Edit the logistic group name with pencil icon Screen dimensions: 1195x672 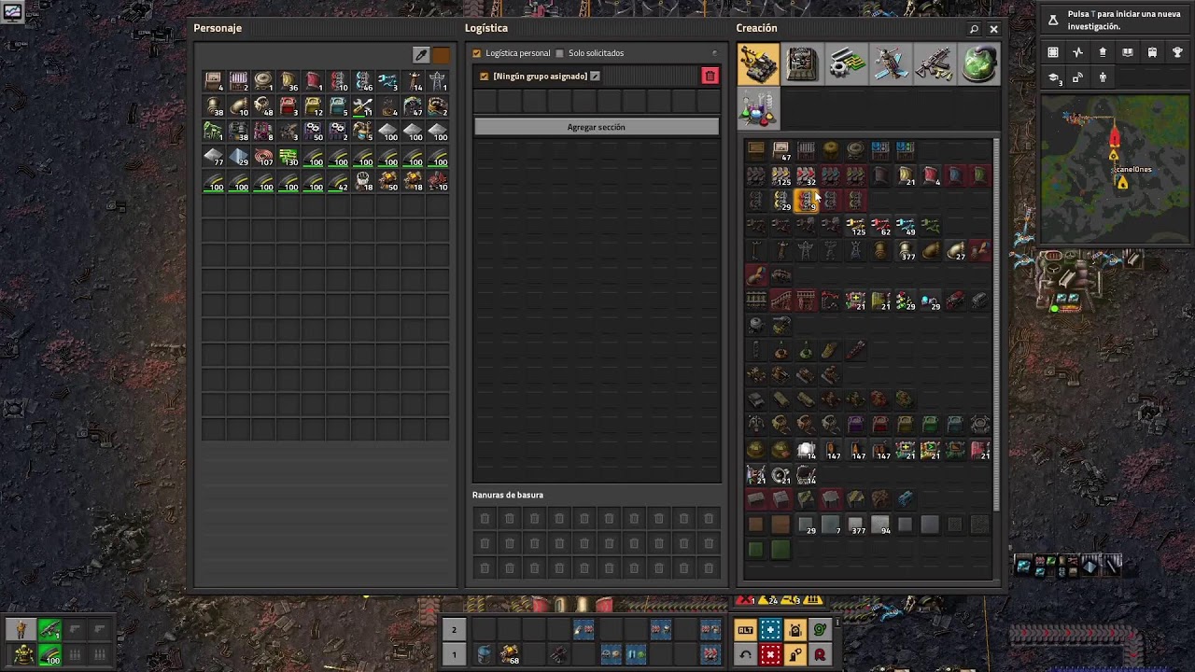pos(595,76)
